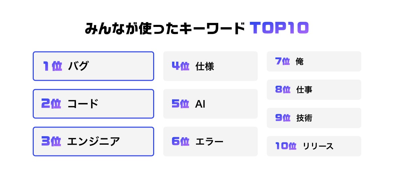The image size is (394, 178).
Task: Click the 9位 技術 keyword card
Action: 314,118
